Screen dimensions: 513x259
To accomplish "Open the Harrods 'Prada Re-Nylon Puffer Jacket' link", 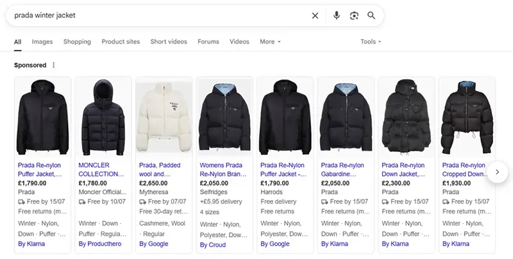I will (283, 170).
